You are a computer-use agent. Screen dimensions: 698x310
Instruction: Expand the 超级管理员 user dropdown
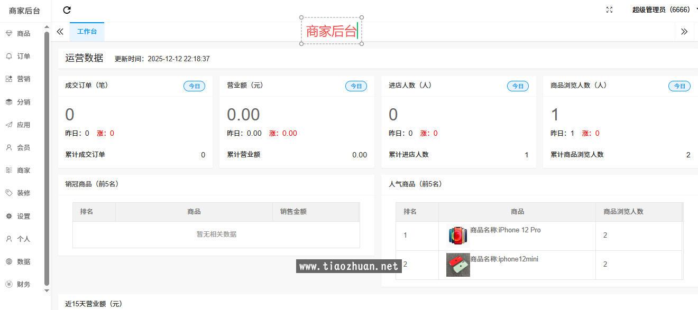[x=664, y=10]
